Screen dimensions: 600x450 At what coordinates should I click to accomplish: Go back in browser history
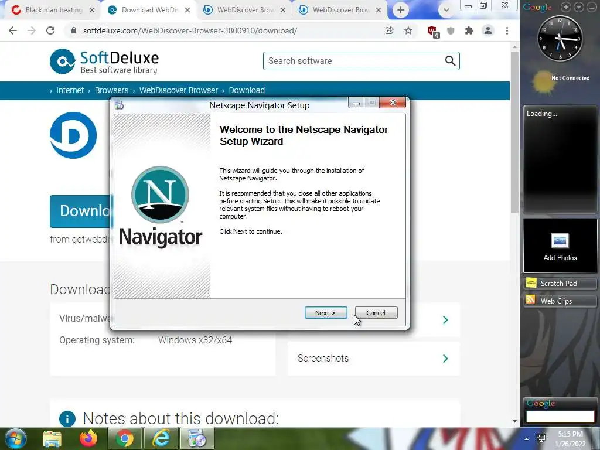point(13,30)
